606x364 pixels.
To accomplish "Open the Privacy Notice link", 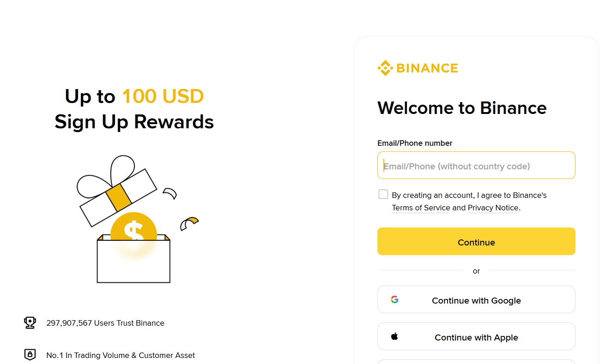I will coord(492,208).
